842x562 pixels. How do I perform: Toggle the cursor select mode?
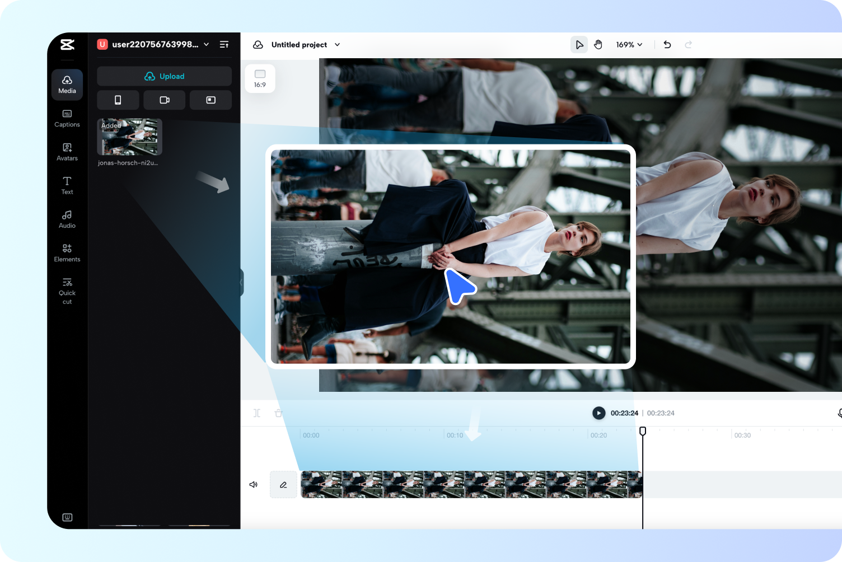tap(579, 44)
